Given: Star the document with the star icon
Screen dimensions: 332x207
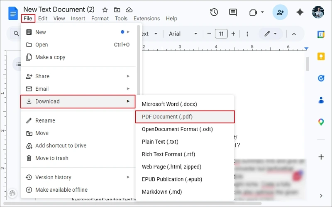Looking at the screenshot, I should [x=105, y=10].
